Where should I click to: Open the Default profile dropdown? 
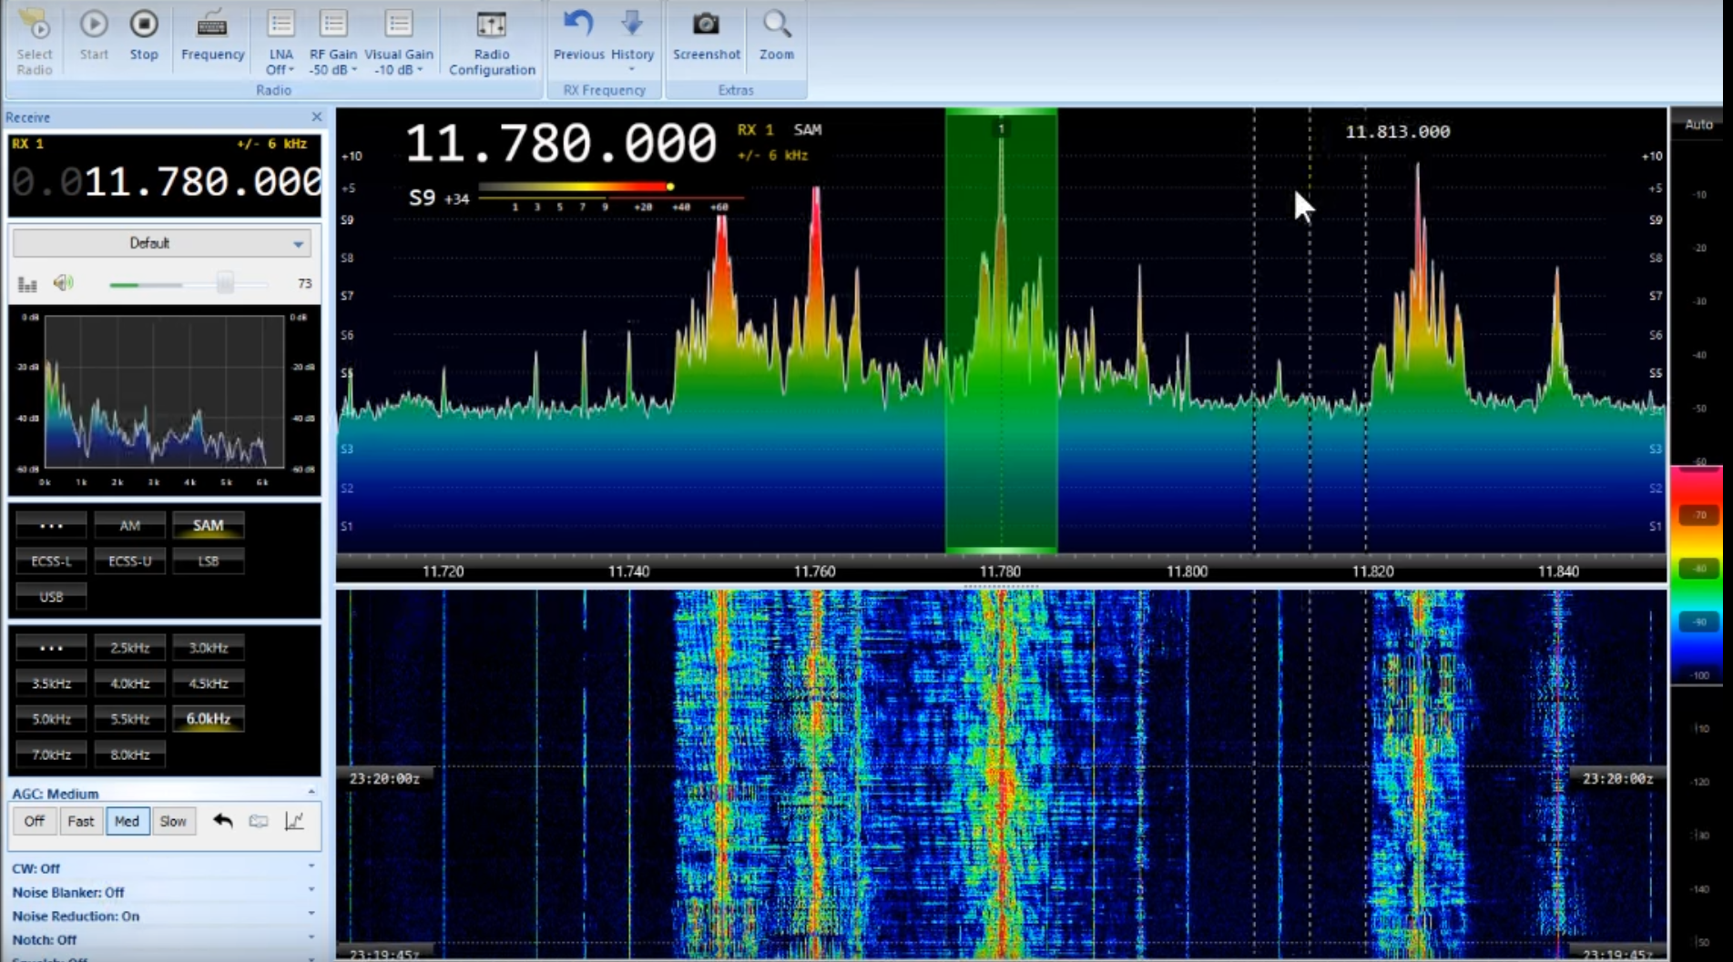point(161,243)
